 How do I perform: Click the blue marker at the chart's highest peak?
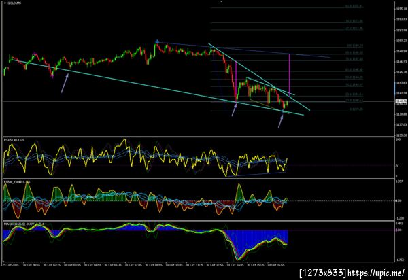(x=157, y=41)
